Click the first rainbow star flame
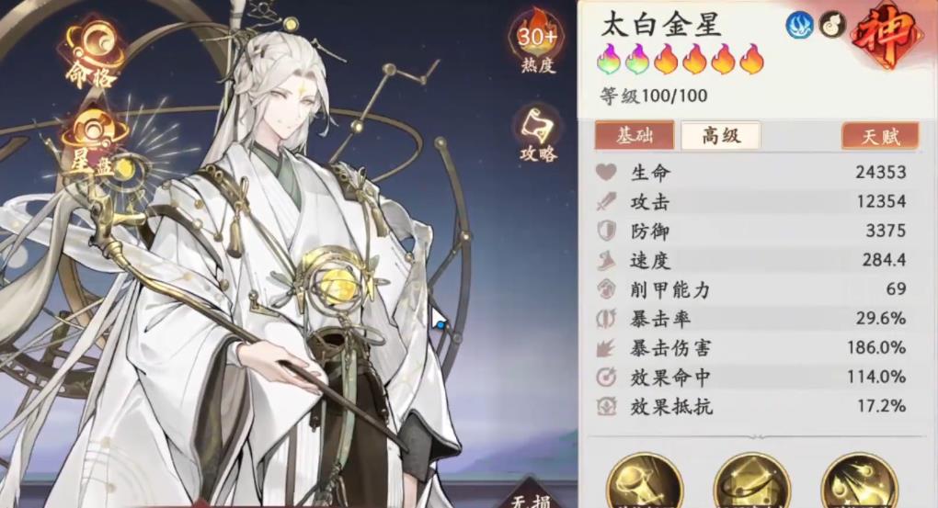Image resolution: width=938 pixels, height=508 pixels. pos(610,60)
